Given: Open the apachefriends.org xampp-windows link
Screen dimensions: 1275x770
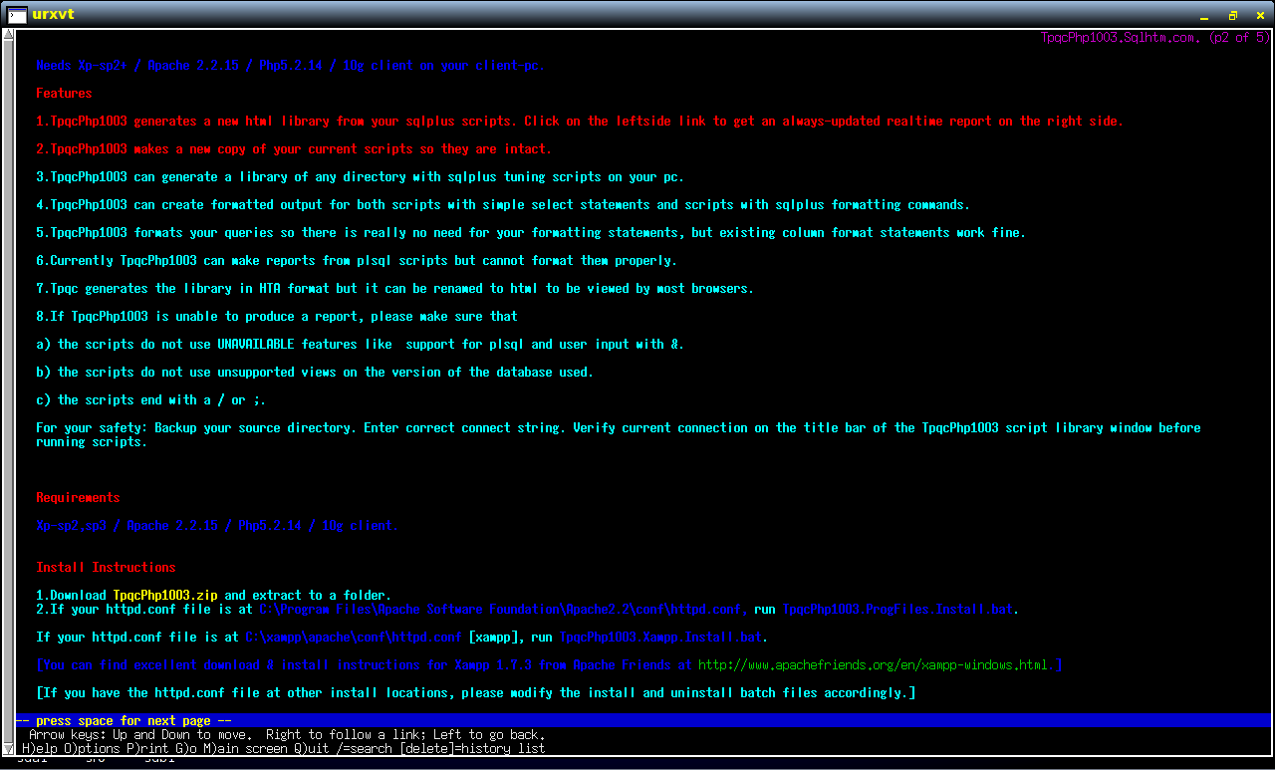Looking at the screenshot, I should click(877, 664).
